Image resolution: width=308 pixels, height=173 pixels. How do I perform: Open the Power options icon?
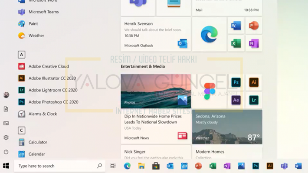point(6,152)
